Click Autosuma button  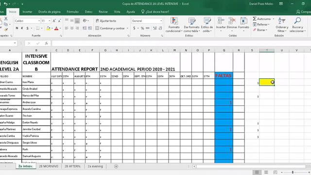coord(261,19)
